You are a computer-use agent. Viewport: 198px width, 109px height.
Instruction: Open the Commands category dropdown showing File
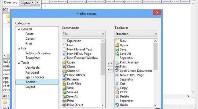click(83, 34)
